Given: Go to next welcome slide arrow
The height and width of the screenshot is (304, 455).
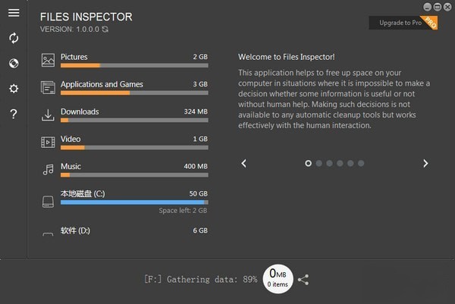Looking at the screenshot, I should pyautogui.click(x=425, y=163).
